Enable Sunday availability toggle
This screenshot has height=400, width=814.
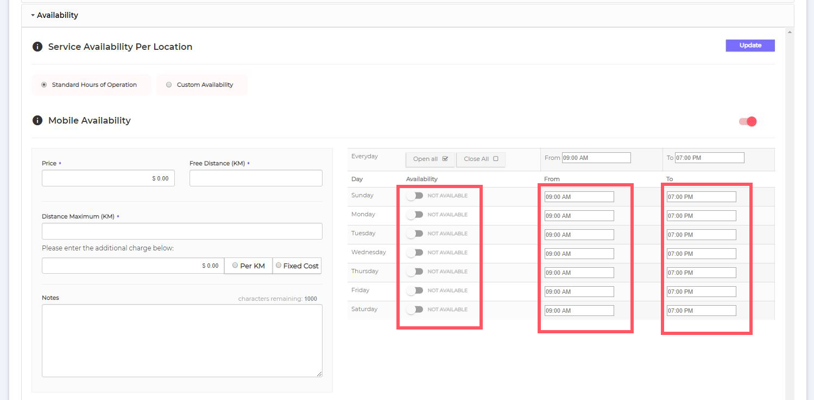[415, 196]
